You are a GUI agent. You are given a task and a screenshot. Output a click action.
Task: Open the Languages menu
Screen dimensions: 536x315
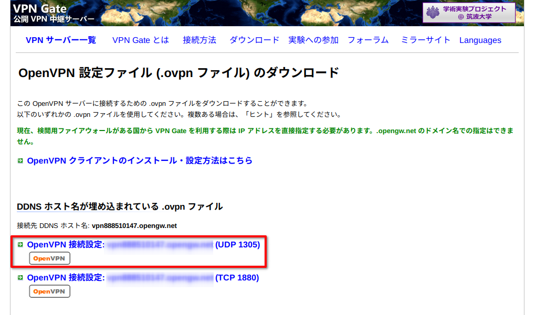[x=480, y=40]
